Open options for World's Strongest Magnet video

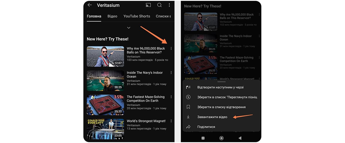171,121
